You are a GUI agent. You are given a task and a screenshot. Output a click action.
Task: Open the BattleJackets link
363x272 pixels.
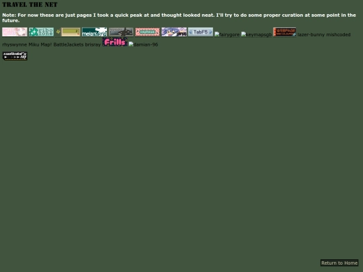click(69, 44)
